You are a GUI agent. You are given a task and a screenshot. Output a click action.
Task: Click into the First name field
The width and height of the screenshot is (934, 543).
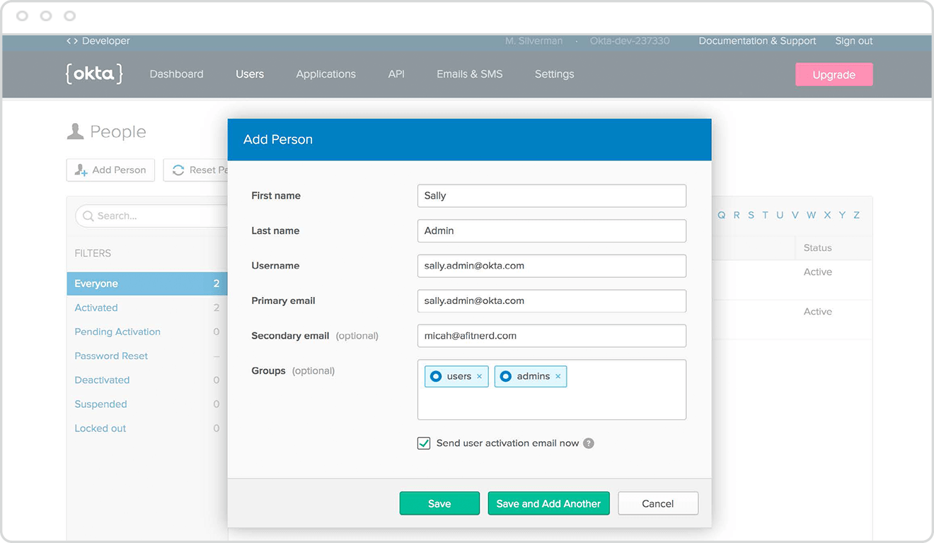tap(551, 196)
